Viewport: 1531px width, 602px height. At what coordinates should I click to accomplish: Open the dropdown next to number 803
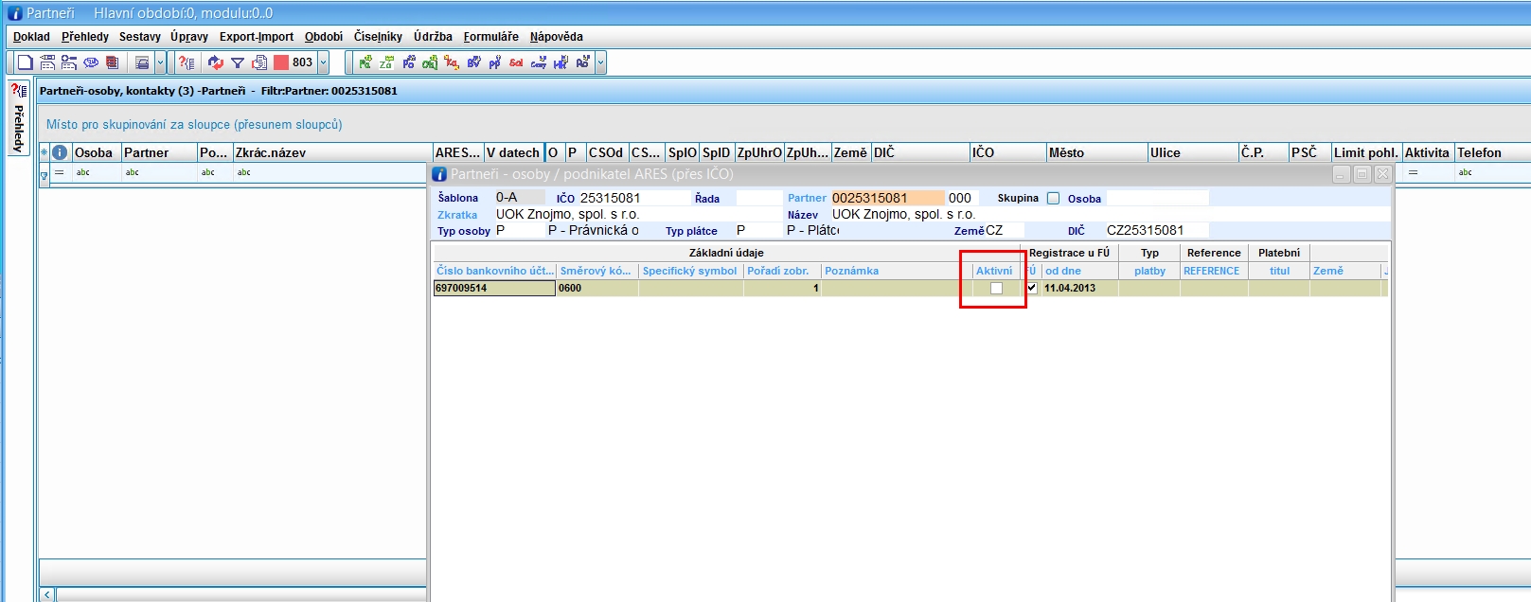pos(323,62)
